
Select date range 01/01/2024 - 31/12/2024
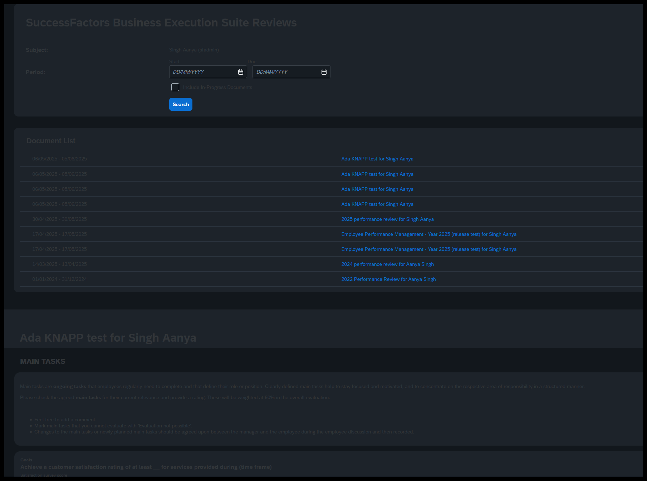59,279
